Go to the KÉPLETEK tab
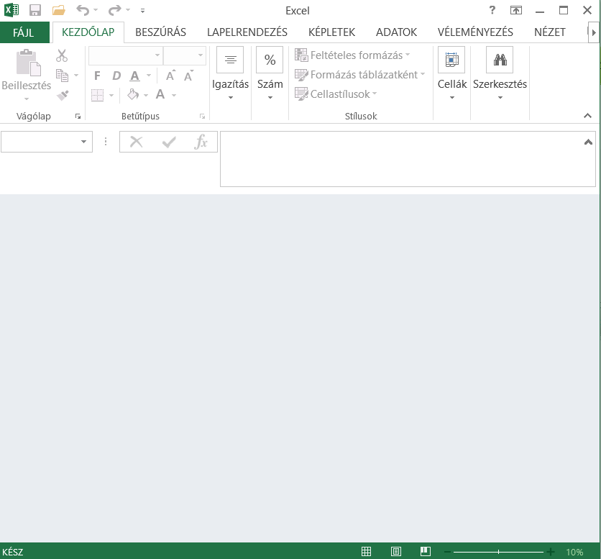 tap(332, 32)
